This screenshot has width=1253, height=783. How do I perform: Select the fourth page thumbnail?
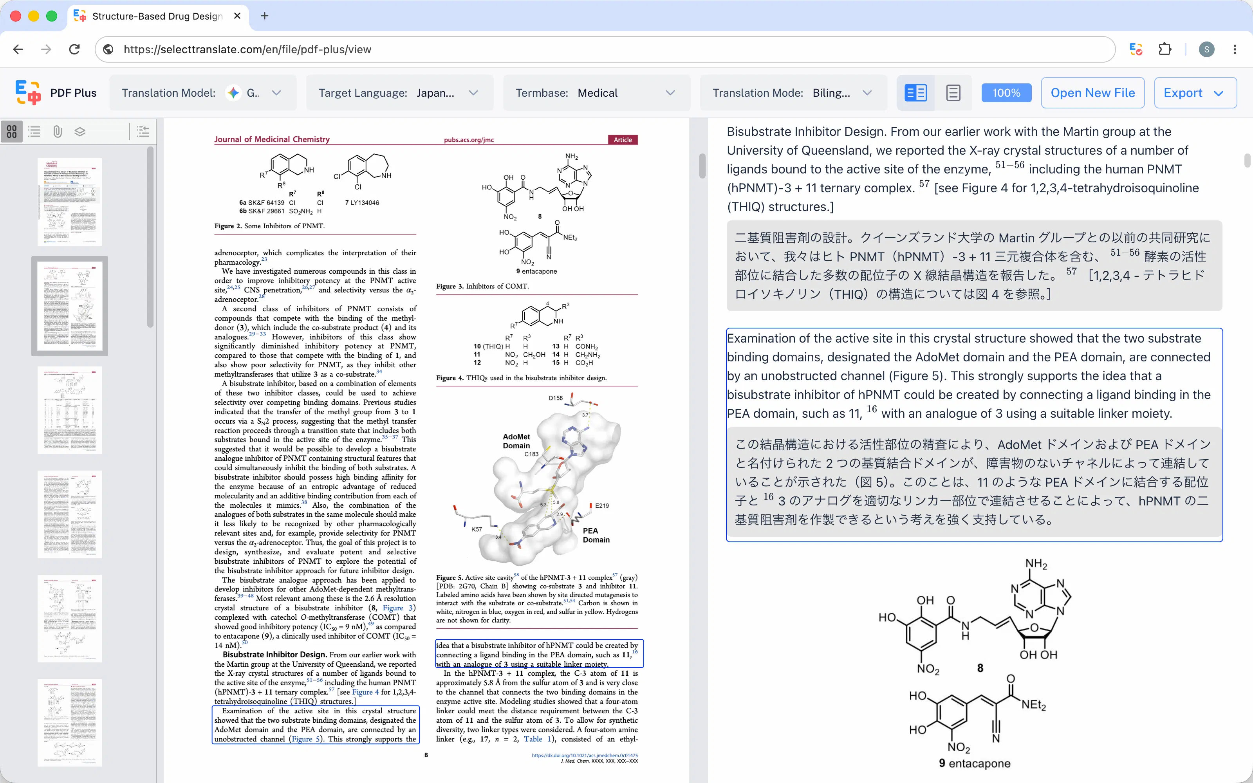click(70, 514)
